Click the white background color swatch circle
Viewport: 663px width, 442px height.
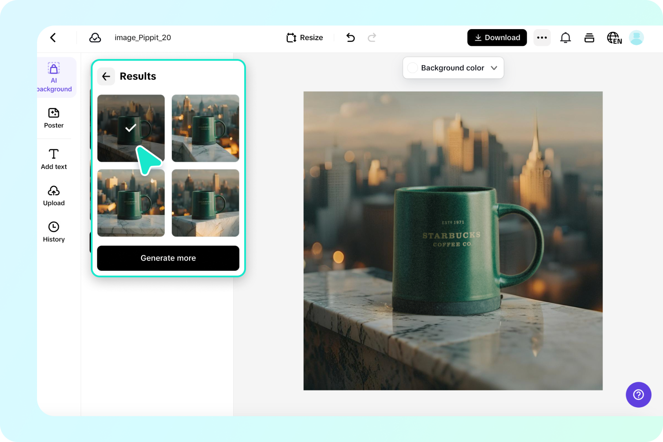click(413, 68)
